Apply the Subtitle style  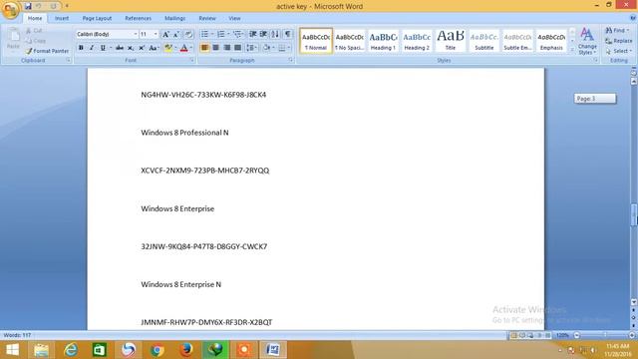[484, 40]
